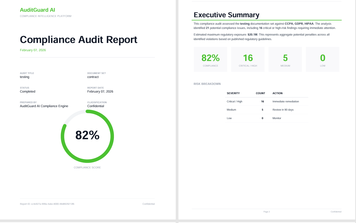Select the Low severity table row

click(266, 118)
